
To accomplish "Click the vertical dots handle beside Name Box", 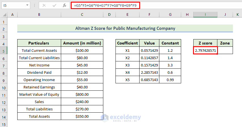I will (34, 5).
